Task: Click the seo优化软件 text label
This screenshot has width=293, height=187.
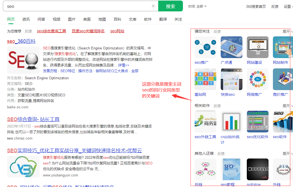Action: [257, 137]
